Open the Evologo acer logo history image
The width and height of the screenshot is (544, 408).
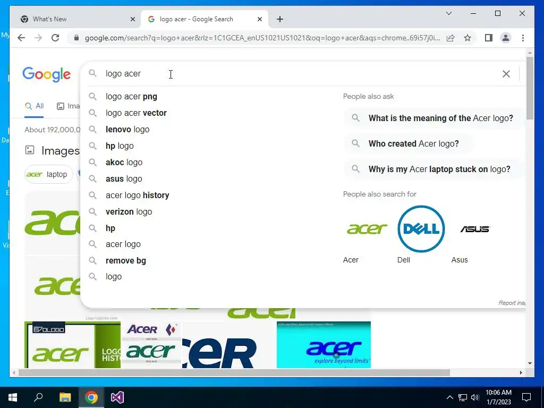pyautogui.click(x=72, y=344)
